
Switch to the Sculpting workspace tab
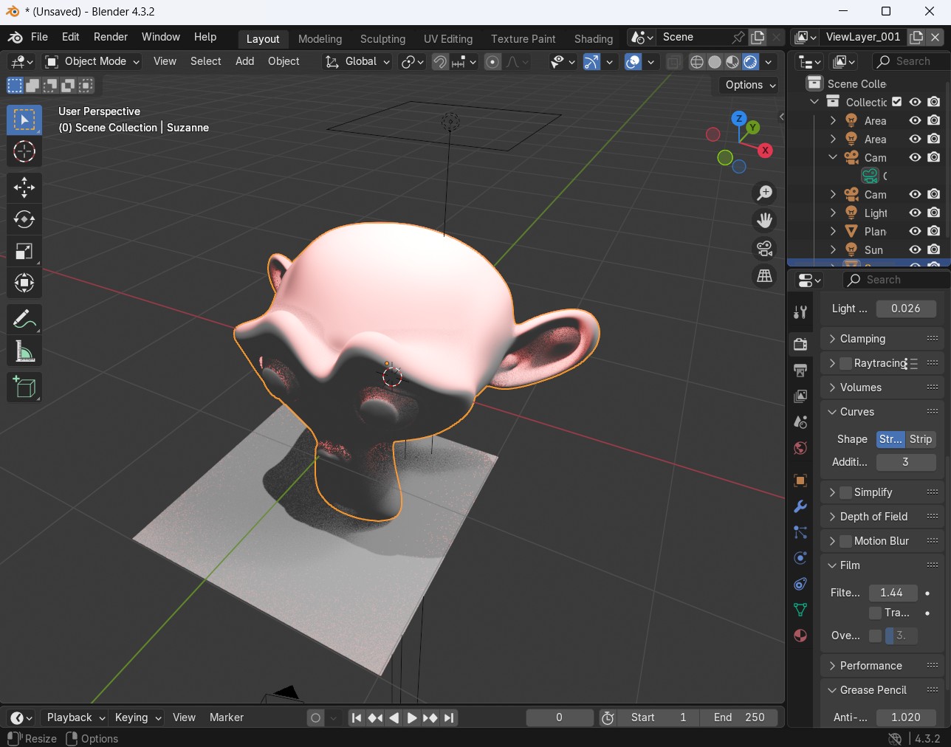tap(382, 39)
